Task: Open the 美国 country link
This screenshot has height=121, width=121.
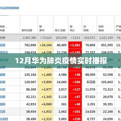Action: point(3,45)
